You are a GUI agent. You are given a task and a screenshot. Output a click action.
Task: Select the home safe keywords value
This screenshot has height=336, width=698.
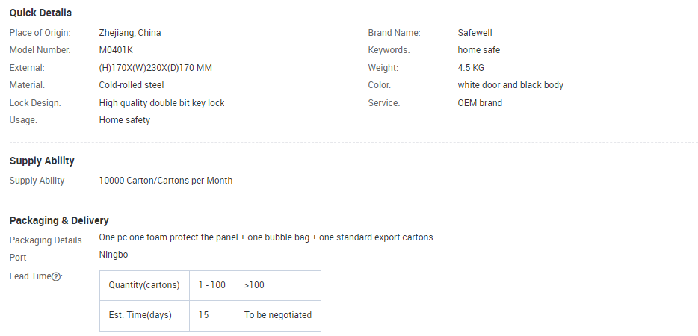(x=478, y=50)
